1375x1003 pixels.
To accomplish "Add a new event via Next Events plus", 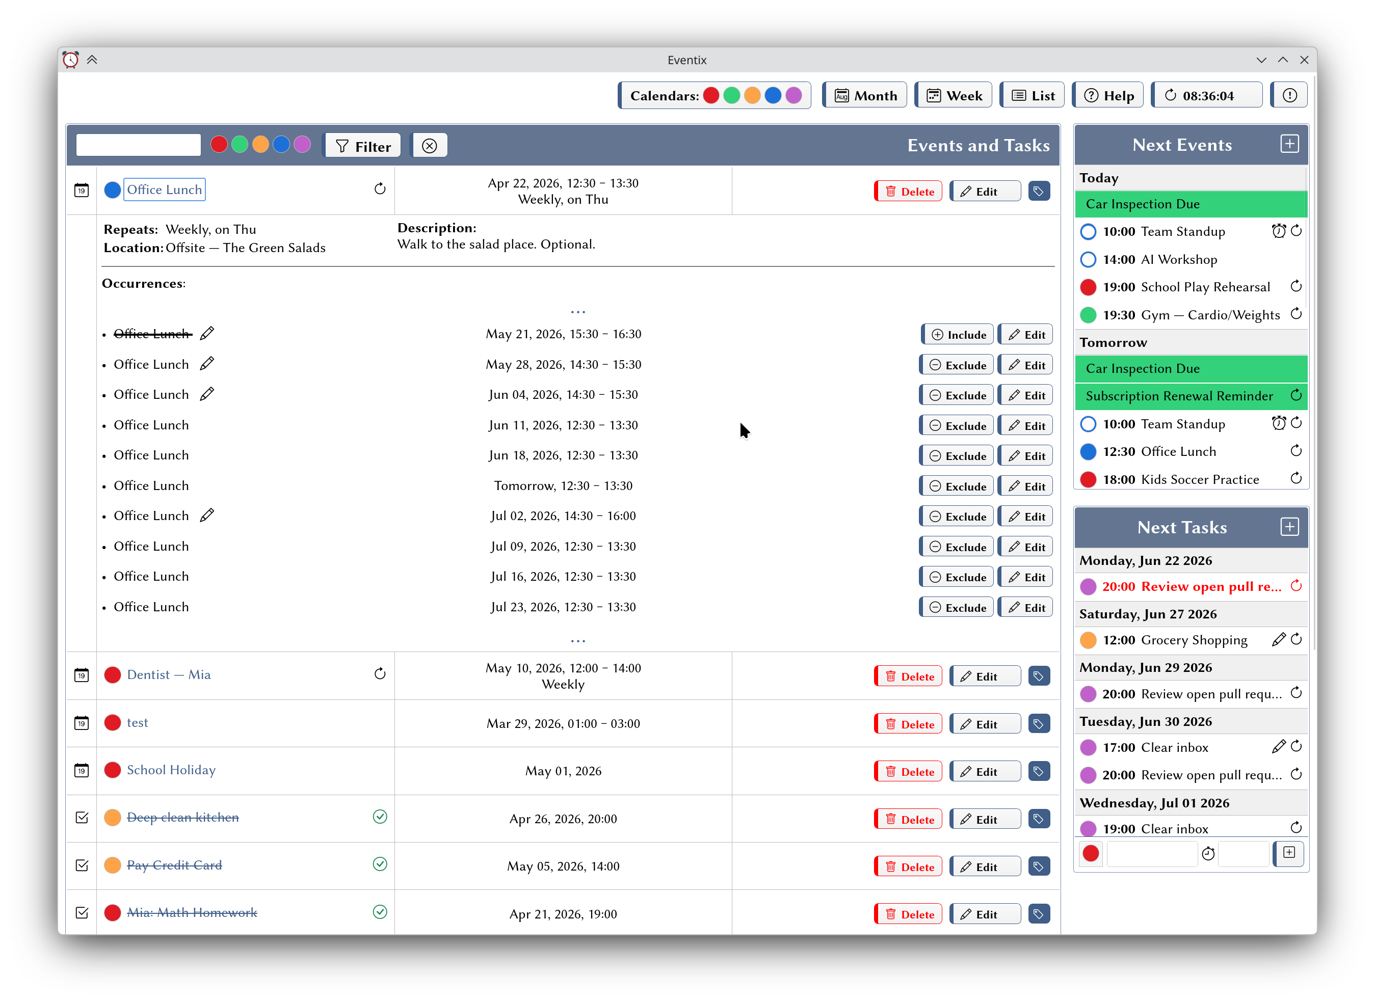I will pos(1289,144).
